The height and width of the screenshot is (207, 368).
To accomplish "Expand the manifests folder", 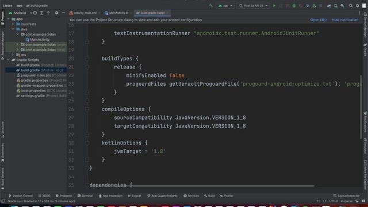I will (13, 24).
